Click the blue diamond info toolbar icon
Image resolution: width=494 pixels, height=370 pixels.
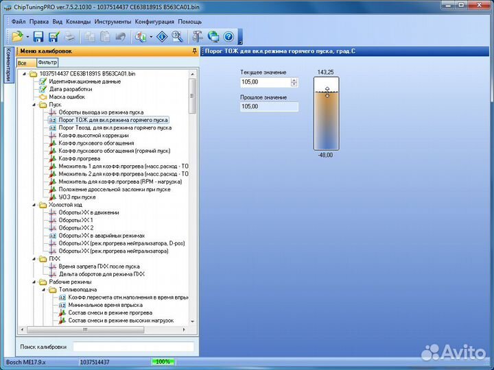coord(162,36)
